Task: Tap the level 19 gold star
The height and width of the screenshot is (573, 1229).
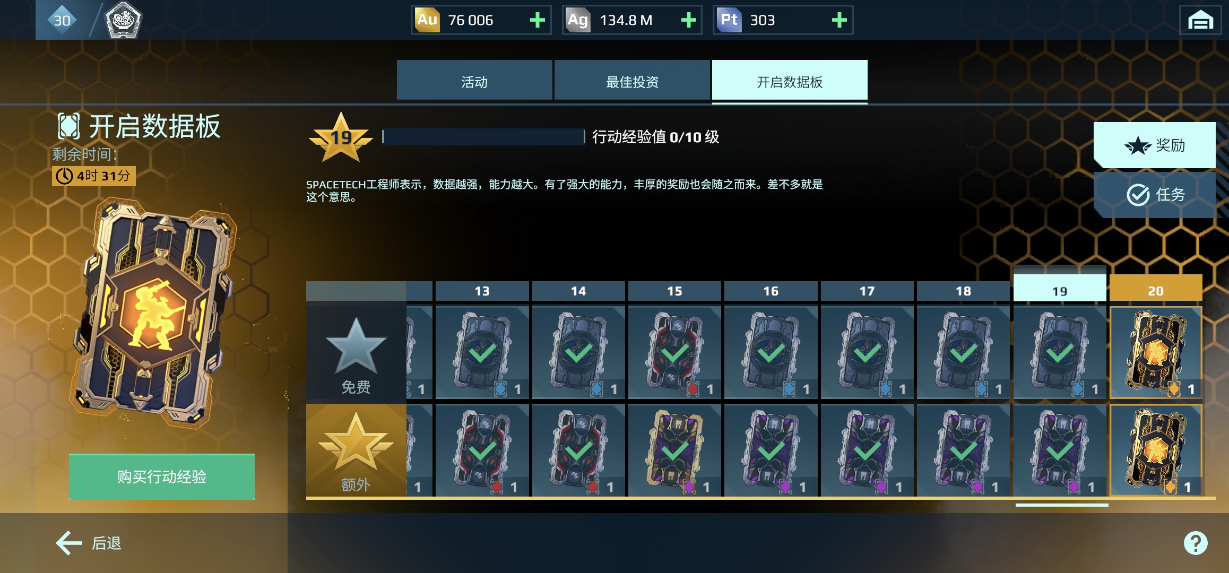Action: click(x=341, y=138)
